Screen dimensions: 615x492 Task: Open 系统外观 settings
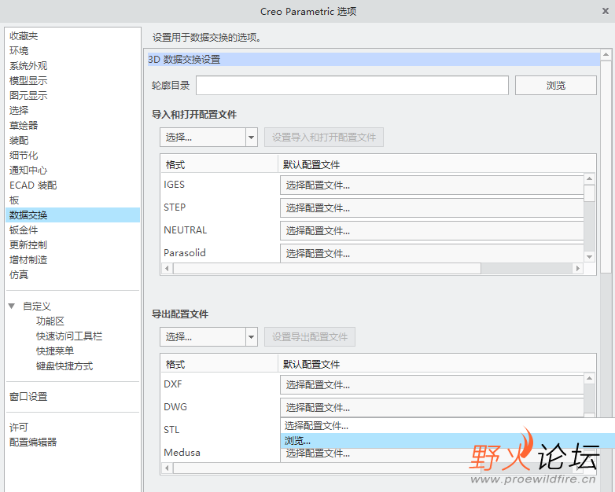(28, 66)
